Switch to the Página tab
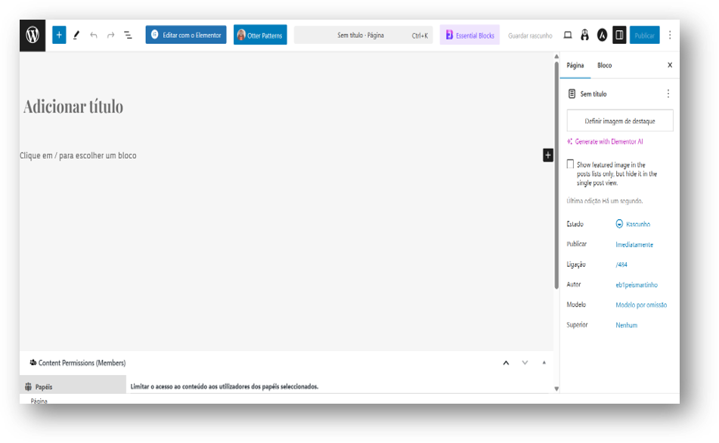The image size is (719, 443). 575,66
